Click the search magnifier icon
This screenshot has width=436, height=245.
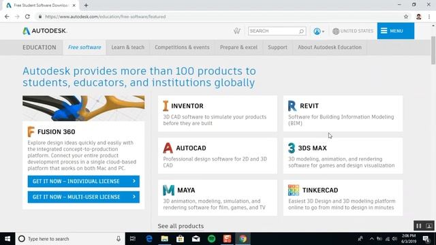301,31
